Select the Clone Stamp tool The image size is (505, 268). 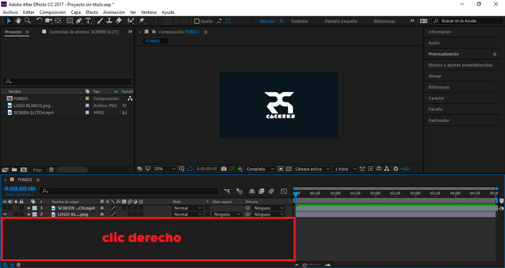point(109,21)
